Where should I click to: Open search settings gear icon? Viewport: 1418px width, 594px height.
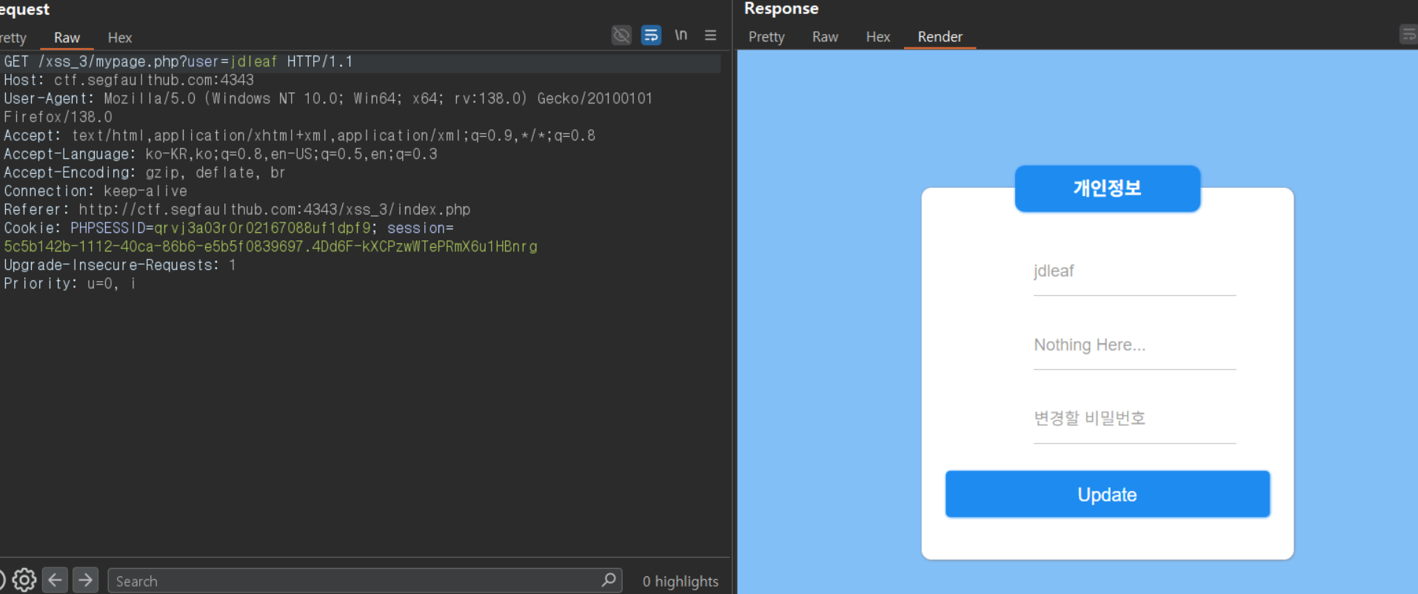[x=24, y=580]
